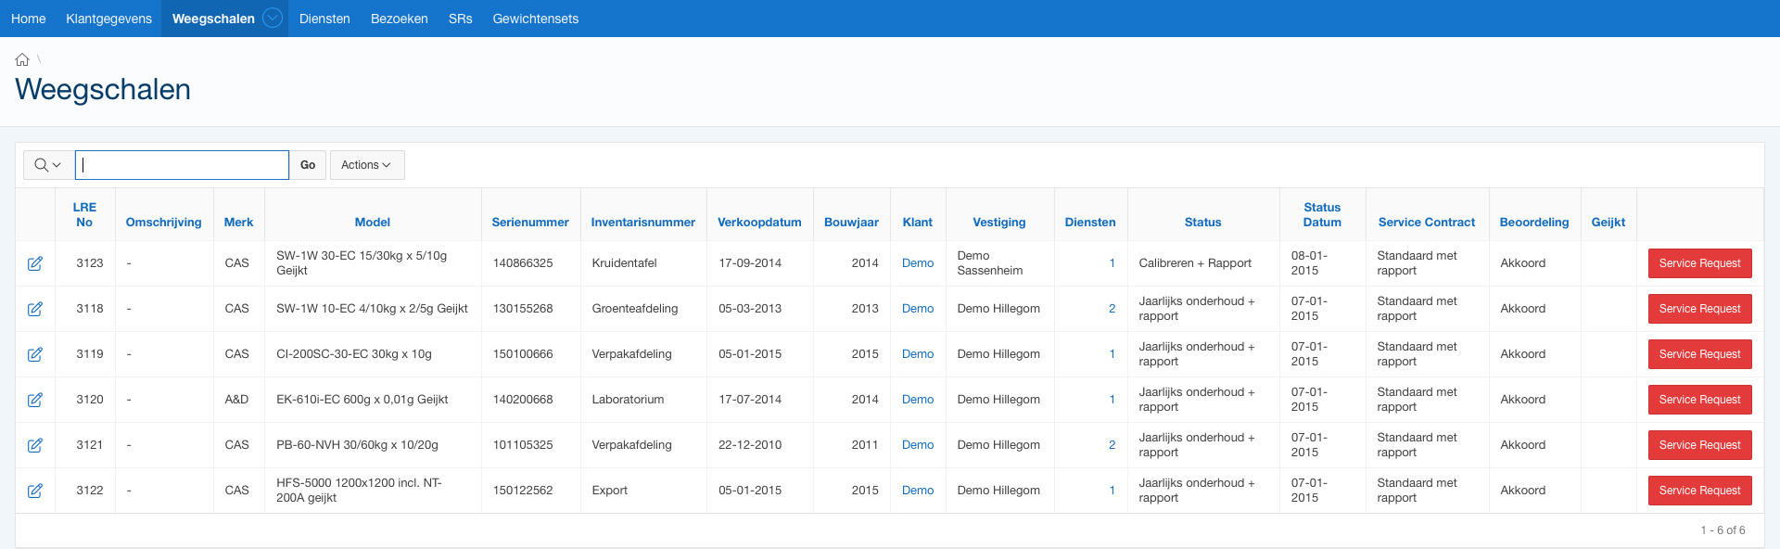Click the Bouwjaar column header

[x=851, y=223]
